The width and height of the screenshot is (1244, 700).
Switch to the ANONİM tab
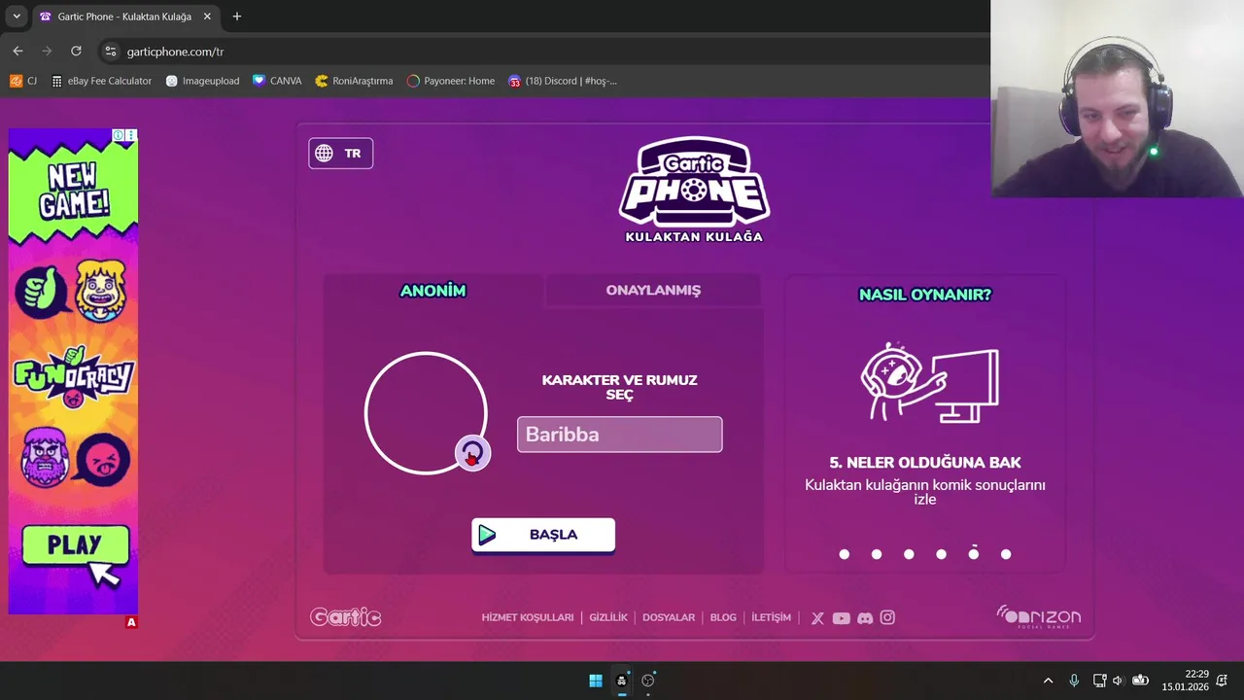click(x=432, y=291)
